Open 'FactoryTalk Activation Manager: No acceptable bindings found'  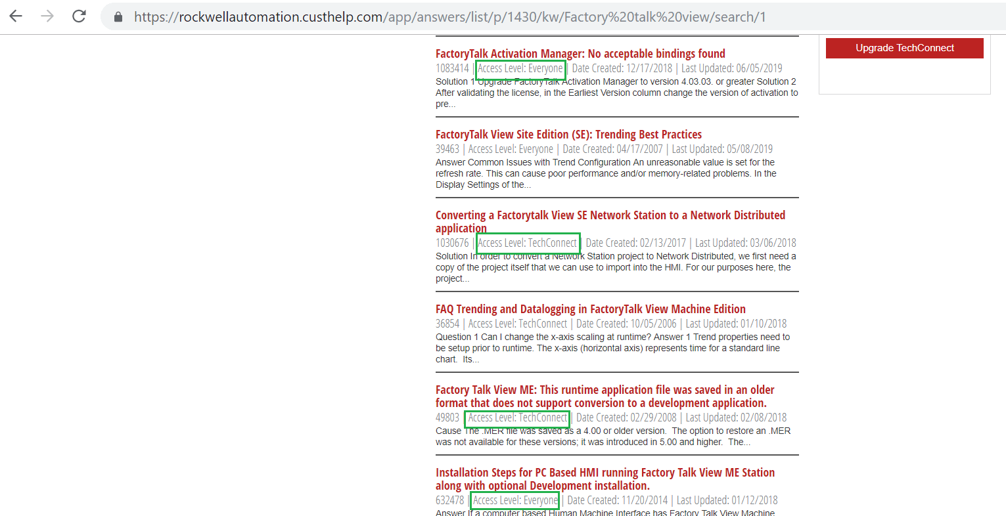pyautogui.click(x=580, y=54)
